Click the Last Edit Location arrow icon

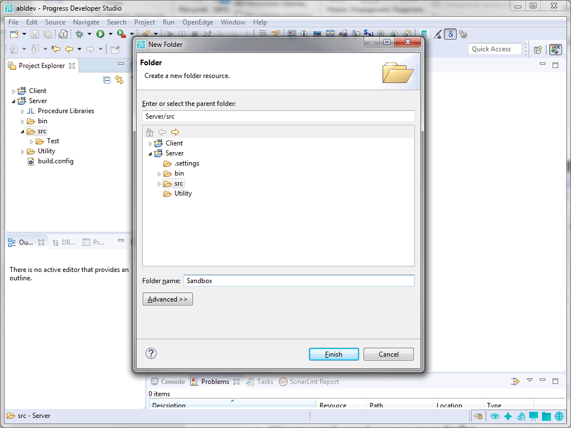56,49
